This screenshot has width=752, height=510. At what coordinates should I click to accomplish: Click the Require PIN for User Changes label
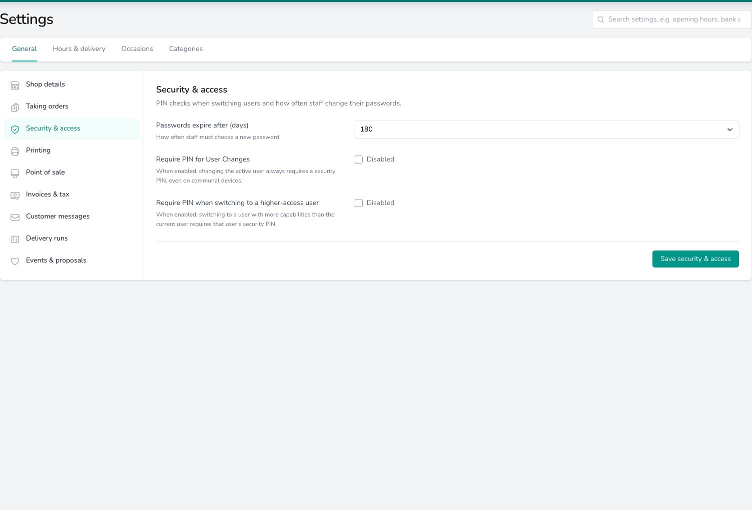[x=203, y=159]
